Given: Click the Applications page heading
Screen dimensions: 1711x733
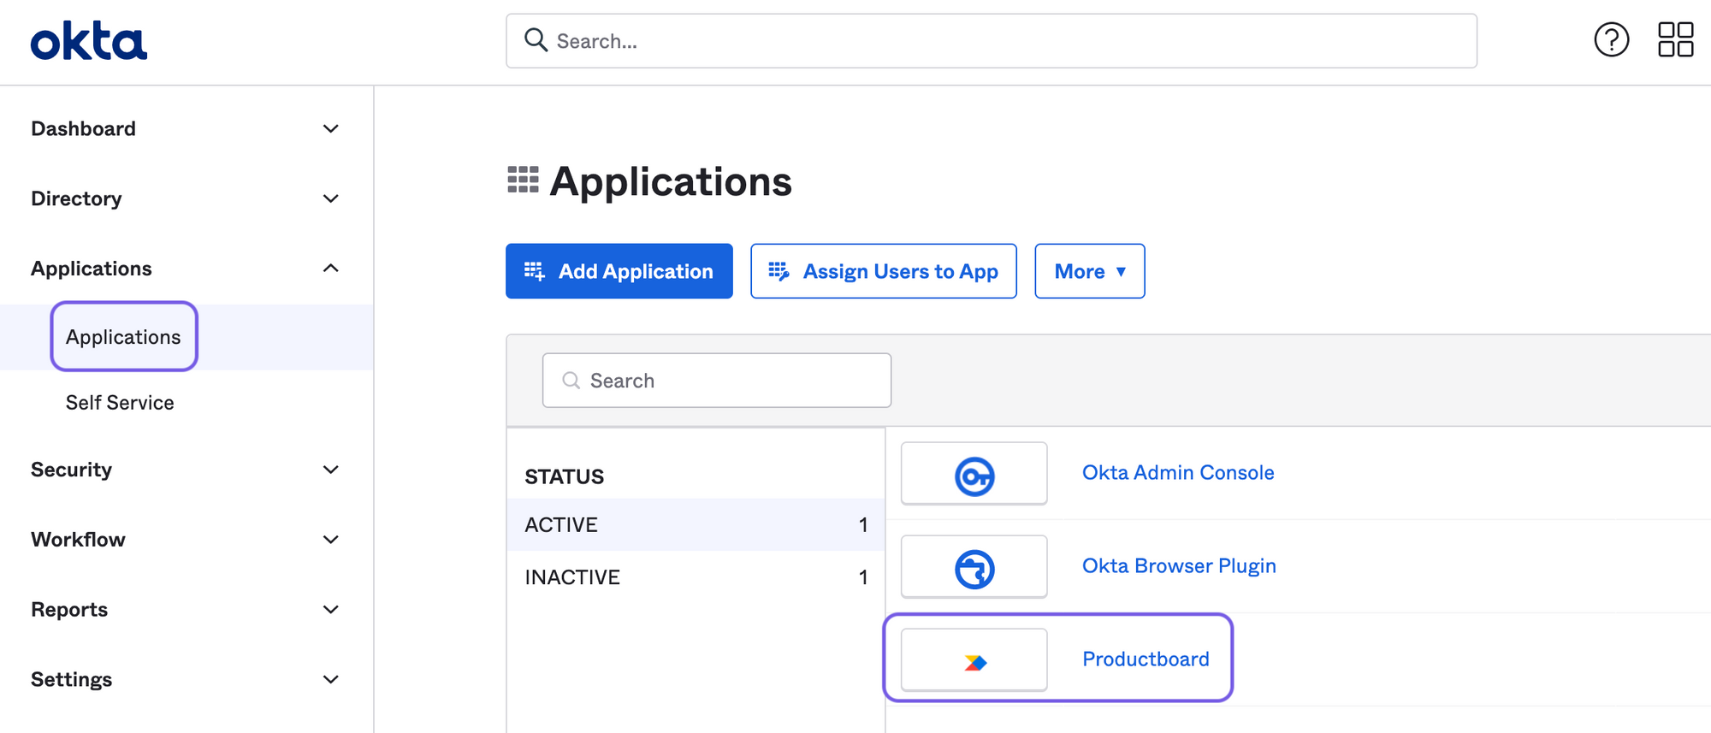Looking at the screenshot, I should point(671,181).
